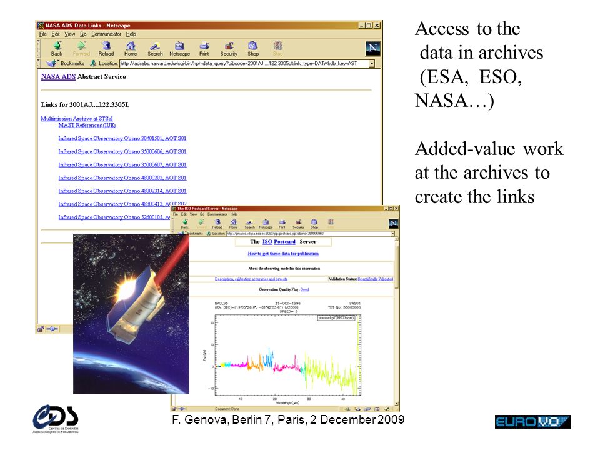Click Reload in ISO Postcard Server window

pos(217,224)
